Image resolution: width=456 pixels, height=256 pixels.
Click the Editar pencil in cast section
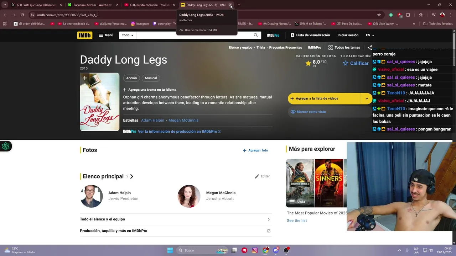(262, 176)
